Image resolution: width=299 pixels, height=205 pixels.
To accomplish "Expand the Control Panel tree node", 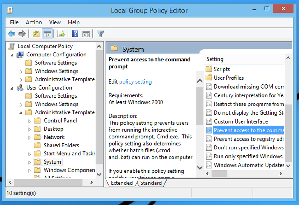I will click(30, 121).
